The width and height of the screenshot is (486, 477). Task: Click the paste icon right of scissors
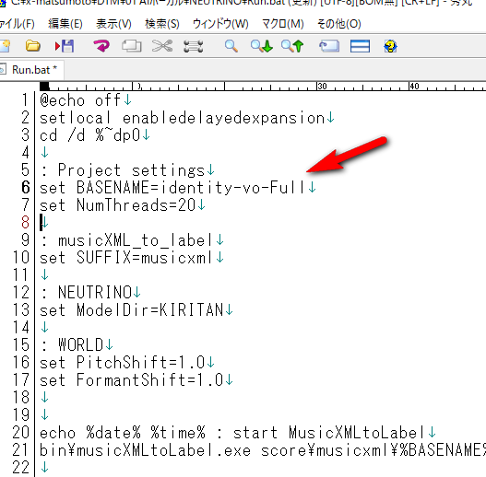click(194, 46)
